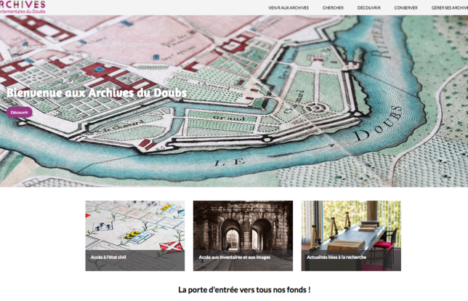
Task: Open the Chercher menu
Action: pos(333,8)
